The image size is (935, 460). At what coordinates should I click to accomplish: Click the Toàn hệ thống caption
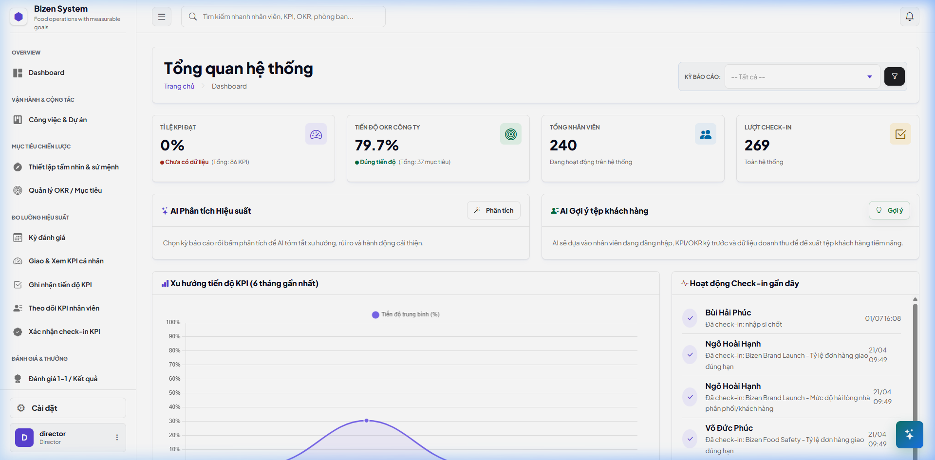pos(764,162)
